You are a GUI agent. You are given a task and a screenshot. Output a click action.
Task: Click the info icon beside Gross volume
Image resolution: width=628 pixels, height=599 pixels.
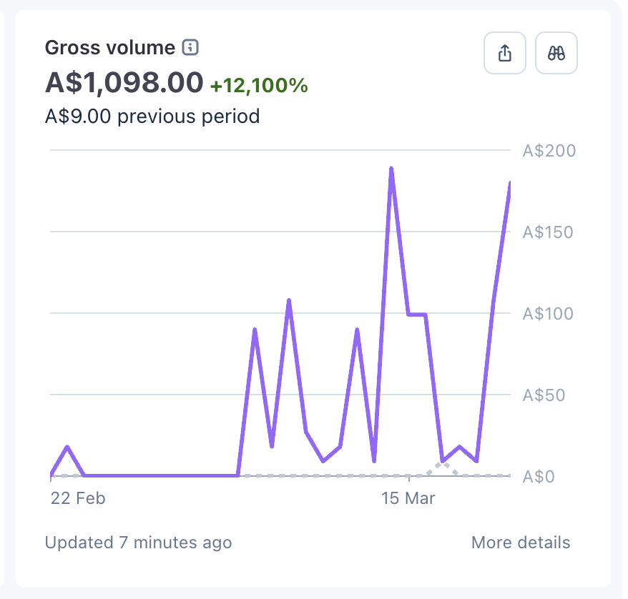[x=190, y=47]
